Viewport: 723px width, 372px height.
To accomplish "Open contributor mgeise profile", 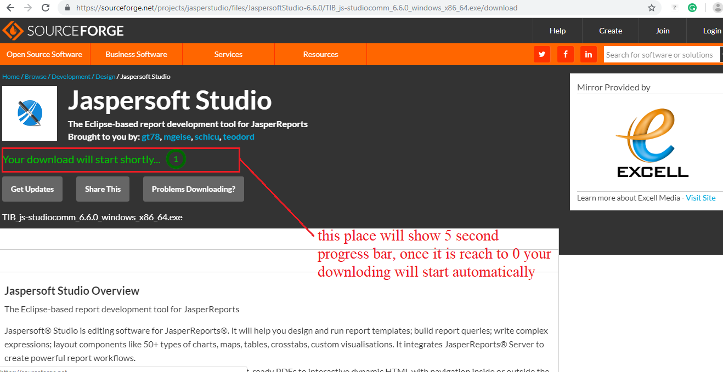I will (177, 136).
